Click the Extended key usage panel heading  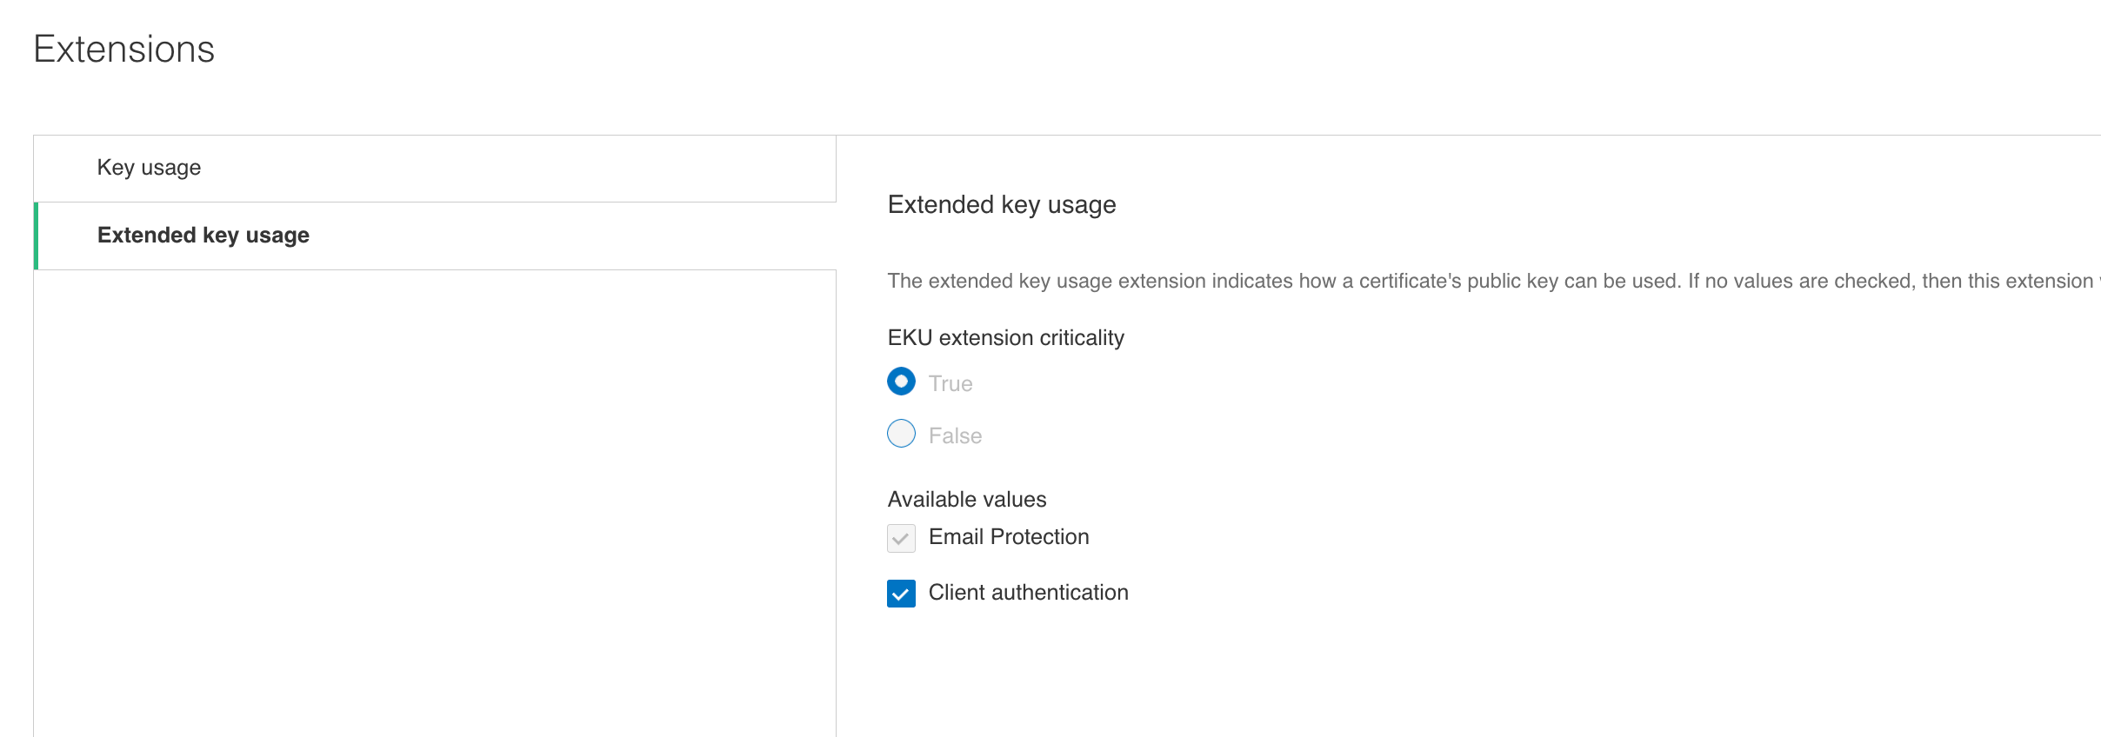point(1001,205)
